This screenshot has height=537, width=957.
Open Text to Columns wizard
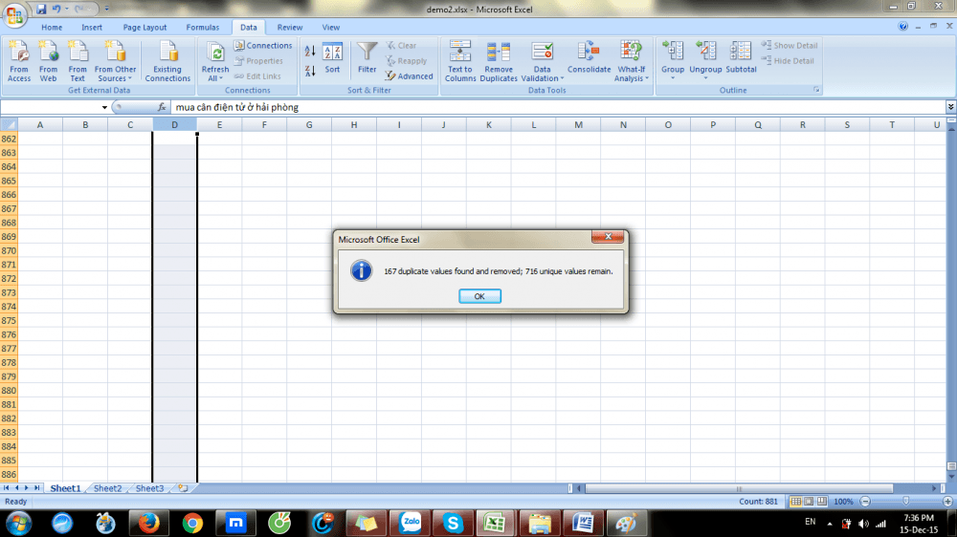(460, 61)
